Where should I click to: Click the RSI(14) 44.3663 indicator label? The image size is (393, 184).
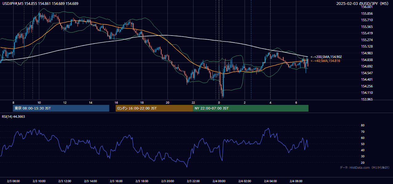14,117
